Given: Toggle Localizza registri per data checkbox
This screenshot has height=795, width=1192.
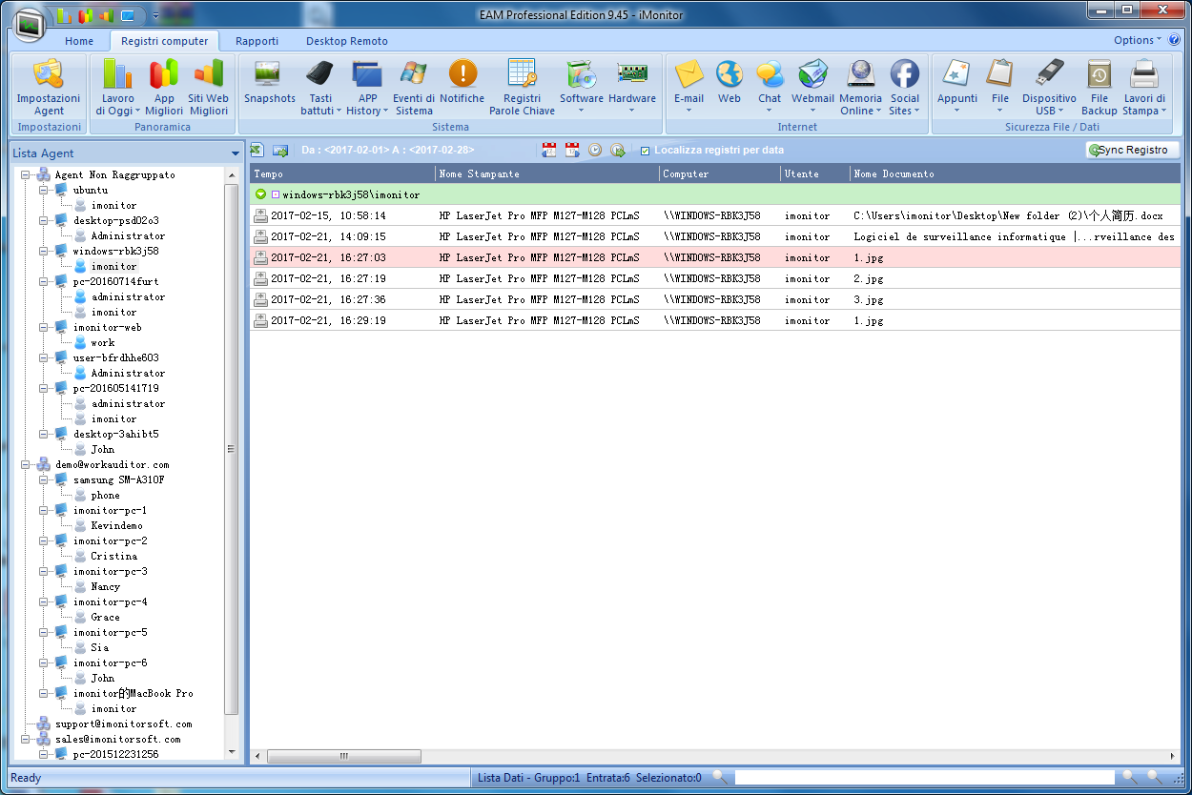Looking at the screenshot, I should [x=646, y=151].
